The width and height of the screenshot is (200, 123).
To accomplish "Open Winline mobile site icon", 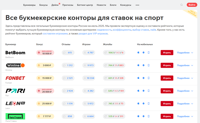I will tap(149, 65).
